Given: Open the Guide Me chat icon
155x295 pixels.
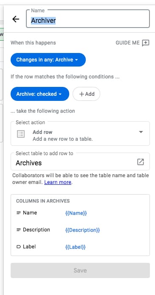Looking at the screenshot, I should click(x=146, y=43).
